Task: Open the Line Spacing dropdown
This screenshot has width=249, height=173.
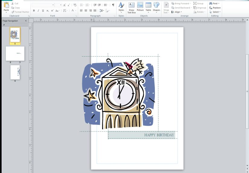Action: [101, 11]
